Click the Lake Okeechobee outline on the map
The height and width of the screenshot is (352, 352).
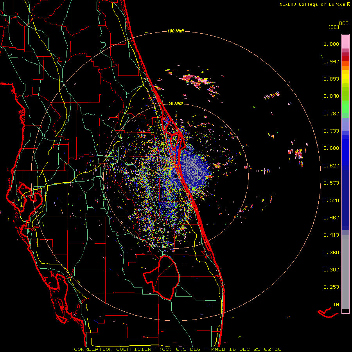point(162,278)
